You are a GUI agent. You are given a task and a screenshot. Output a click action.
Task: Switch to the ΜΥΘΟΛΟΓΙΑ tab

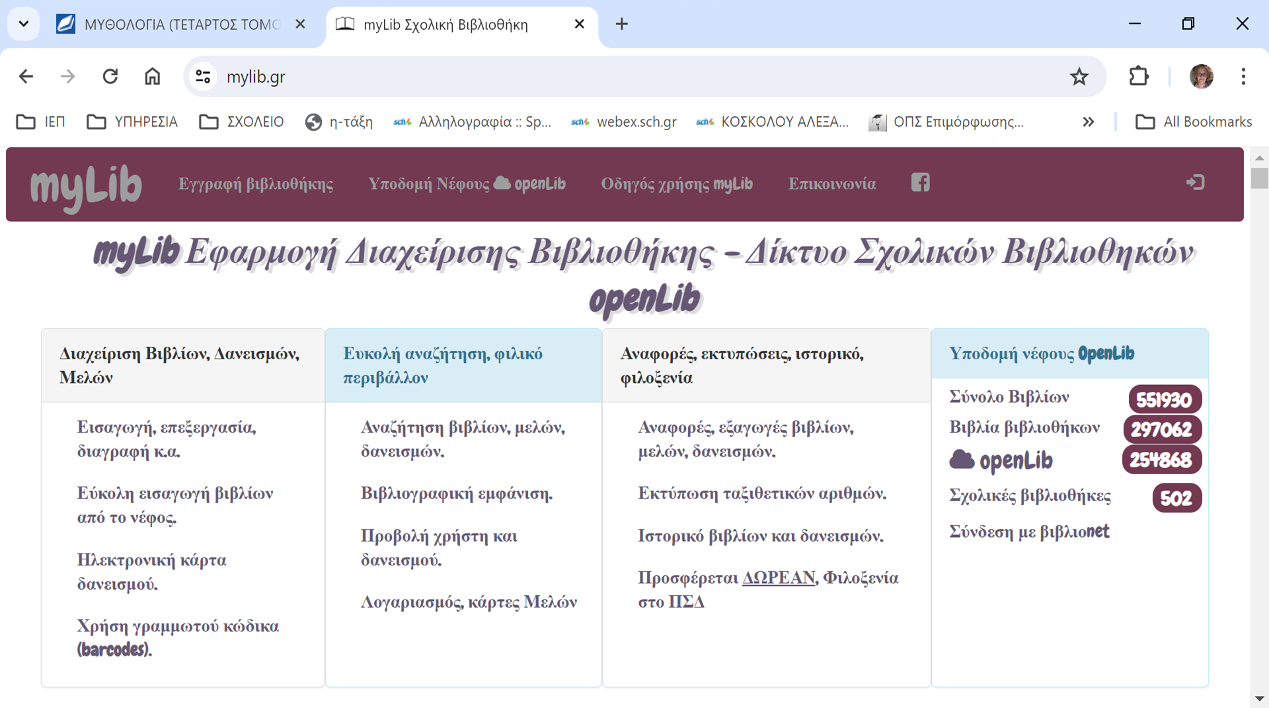[x=178, y=24]
